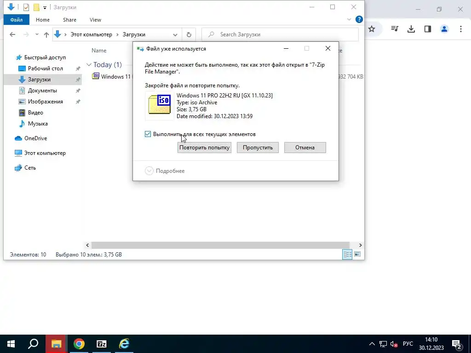Click the horizontal scrollbar left arrow
The image size is (471, 353).
point(87,245)
